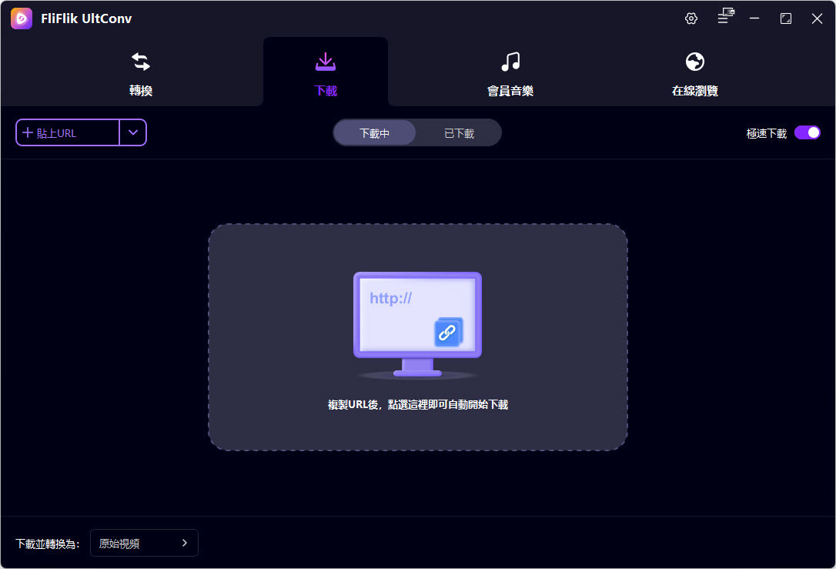Close the FliFlik UltConv window
This screenshot has width=836, height=569.
817,18
